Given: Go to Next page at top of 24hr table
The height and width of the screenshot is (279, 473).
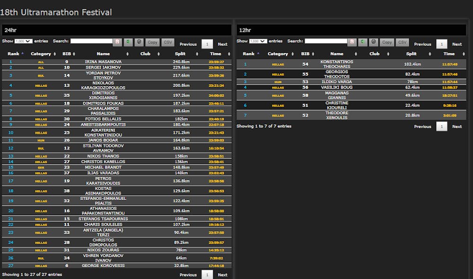Looking at the screenshot, I should (222, 44).
